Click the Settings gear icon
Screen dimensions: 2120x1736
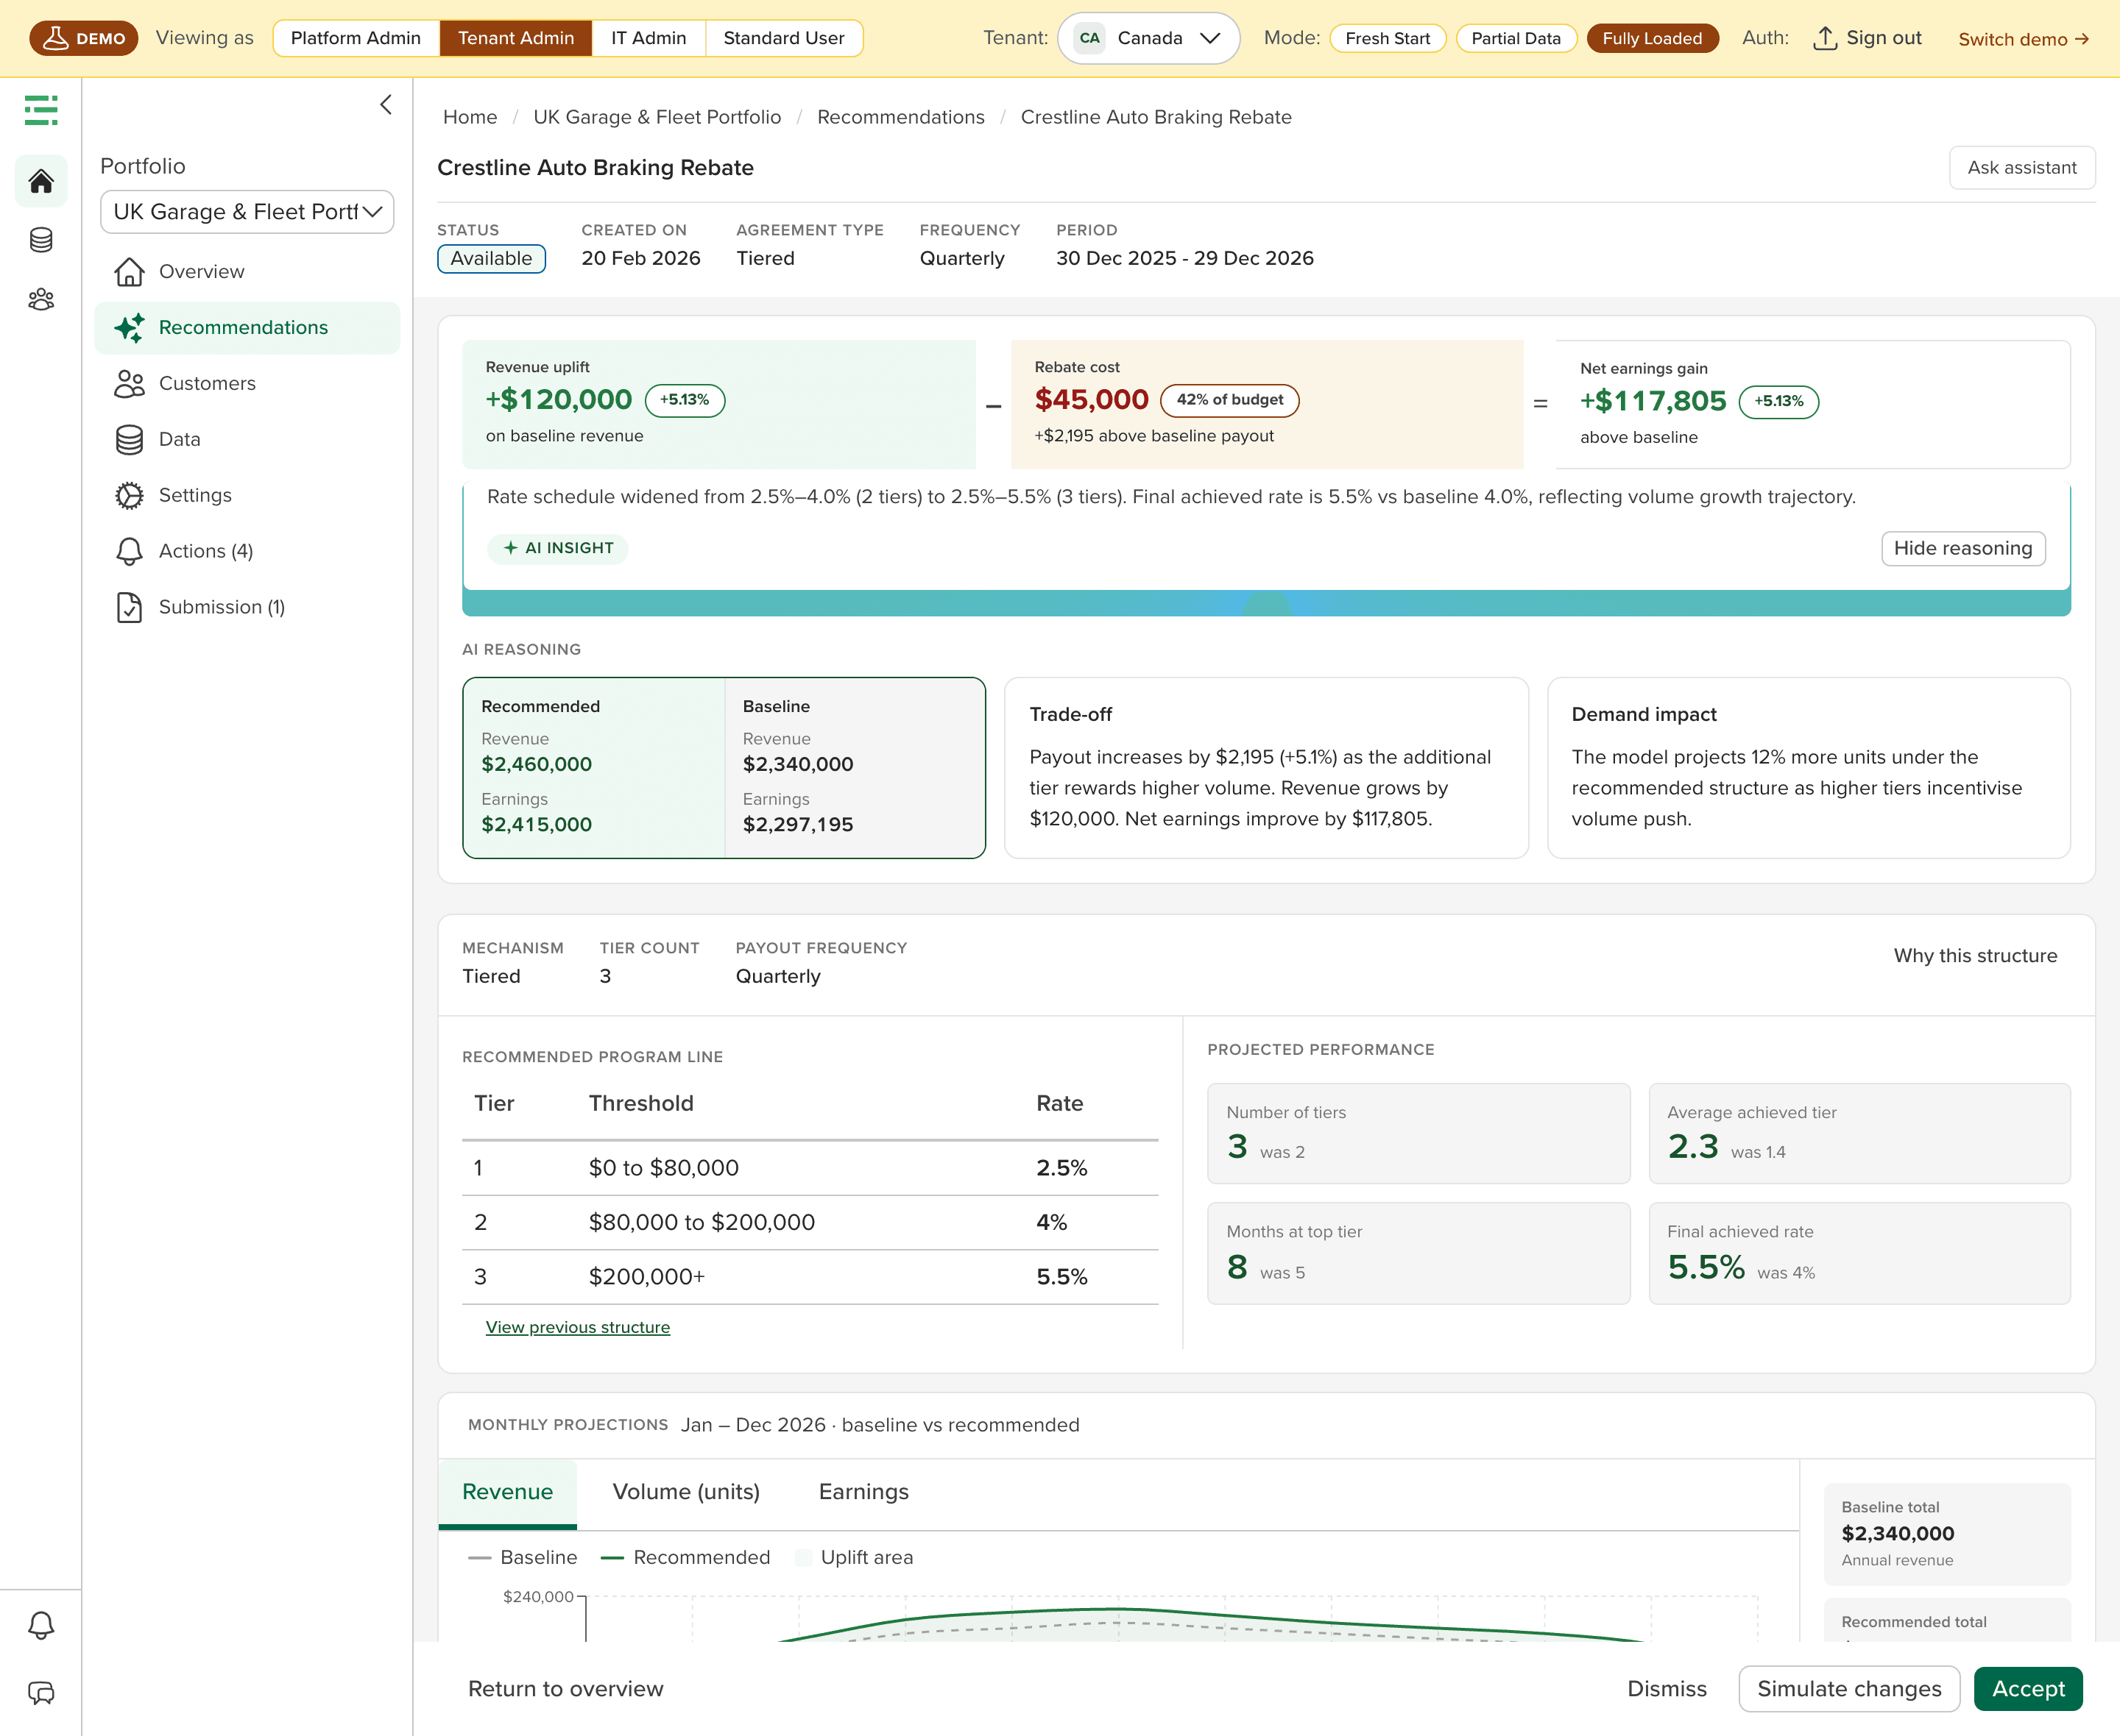pyautogui.click(x=129, y=495)
